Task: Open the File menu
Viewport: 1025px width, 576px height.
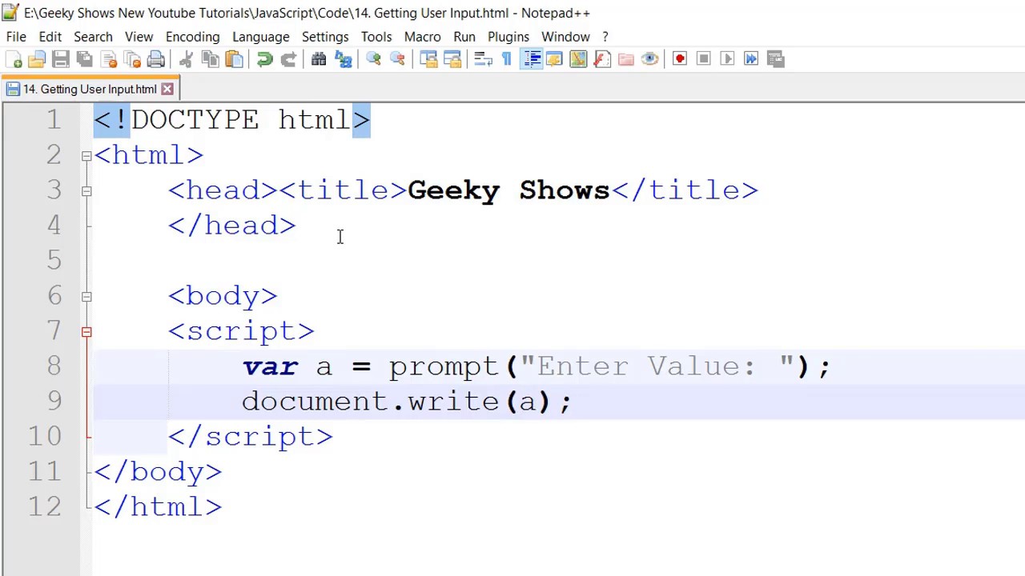Action: pyautogui.click(x=16, y=37)
